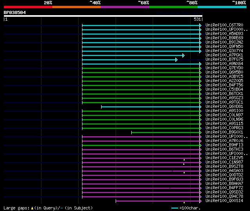Select the UniRef100_C0LN97 label
Viewport: 250px width, 211px height.
[224, 115]
